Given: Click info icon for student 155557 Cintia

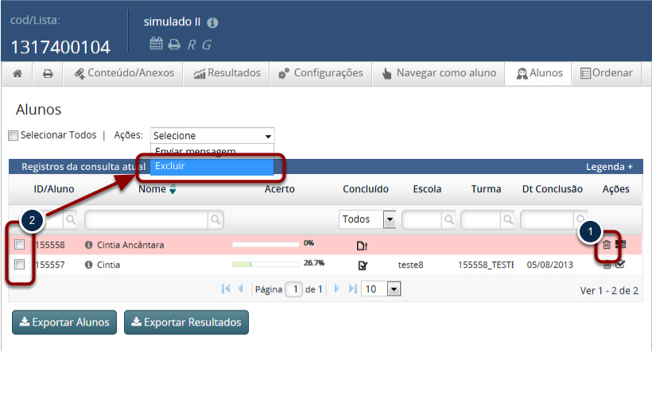Looking at the screenshot, I should [88, 265].
